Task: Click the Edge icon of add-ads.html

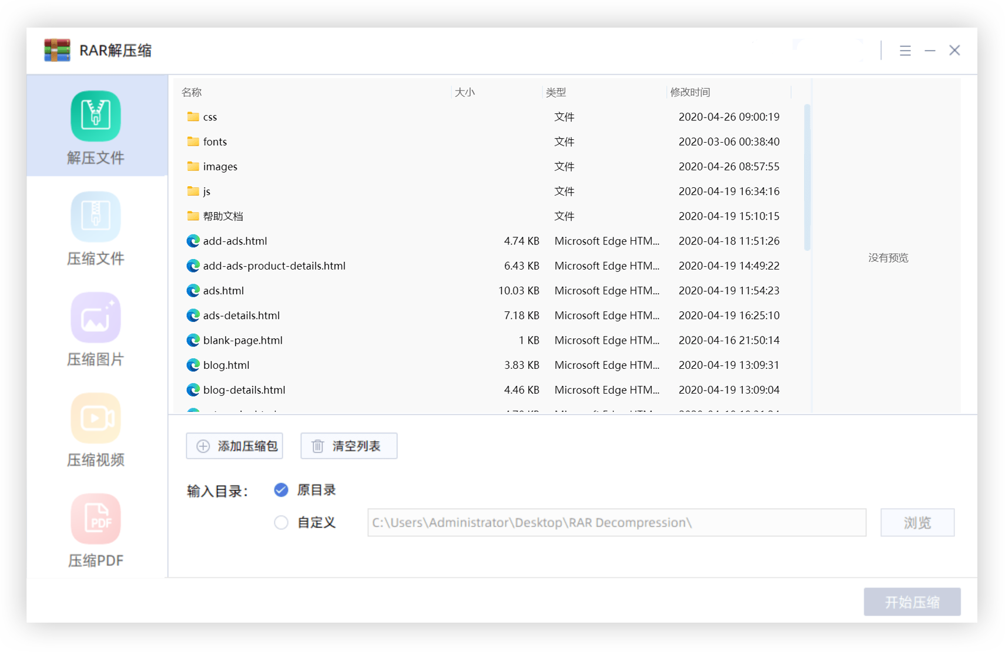Action: (x=193, y=241)
